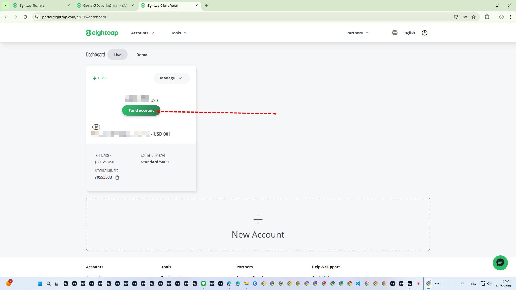Screen dimensions: 516x290
Task: Click the Fund account button
Action: tap(141, 110)
